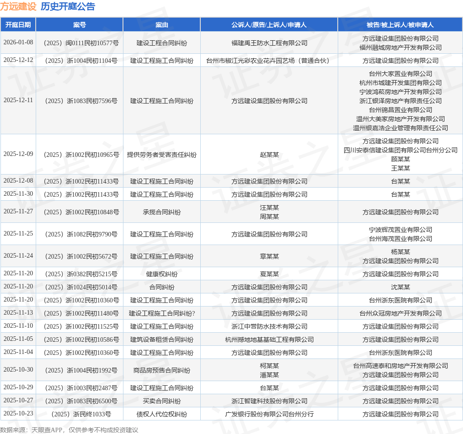The height and width of the screenshot is (434, 463).
Task: Click defendant 温州银嘉浩企业管理有限责任公司
Action: [x=401, y=128]
